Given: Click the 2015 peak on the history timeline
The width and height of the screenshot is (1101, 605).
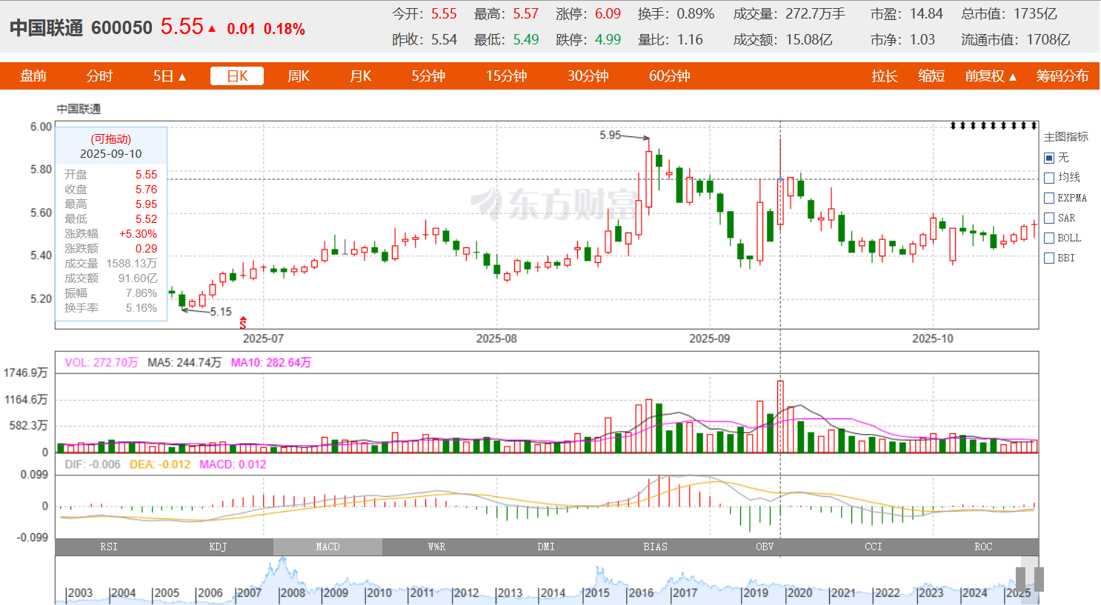Looking at the screenshot, I should [599, 574].
